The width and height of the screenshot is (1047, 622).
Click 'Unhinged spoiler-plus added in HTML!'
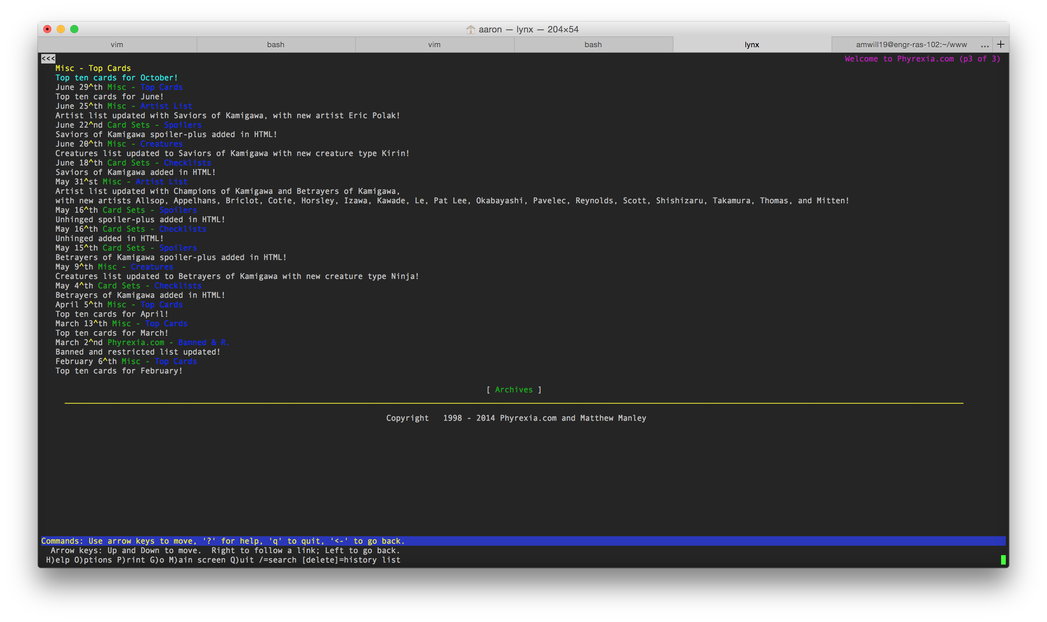tap(141, 219)
